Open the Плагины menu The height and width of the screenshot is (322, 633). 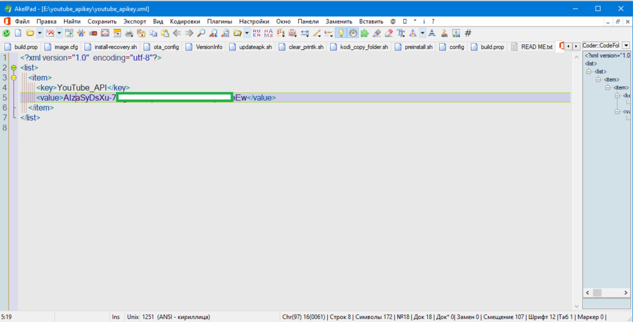219,21
